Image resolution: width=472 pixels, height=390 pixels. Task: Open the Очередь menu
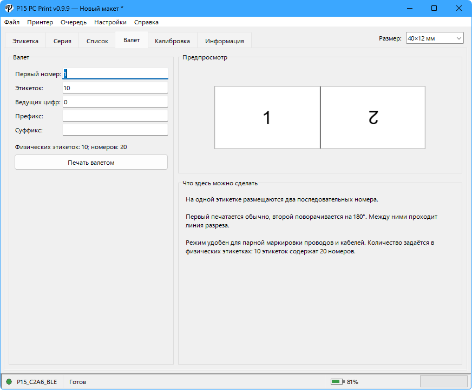[74, 22]
